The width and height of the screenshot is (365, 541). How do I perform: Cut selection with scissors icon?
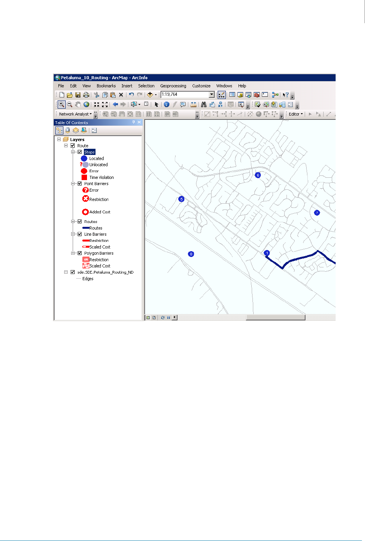pyautogui.click(x=97, y=95)
